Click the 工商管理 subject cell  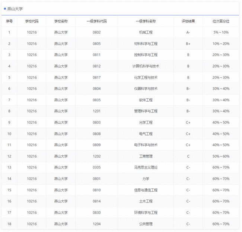tap(146, 156)
